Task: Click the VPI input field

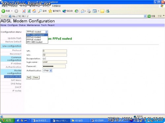Action: [55, 51]
